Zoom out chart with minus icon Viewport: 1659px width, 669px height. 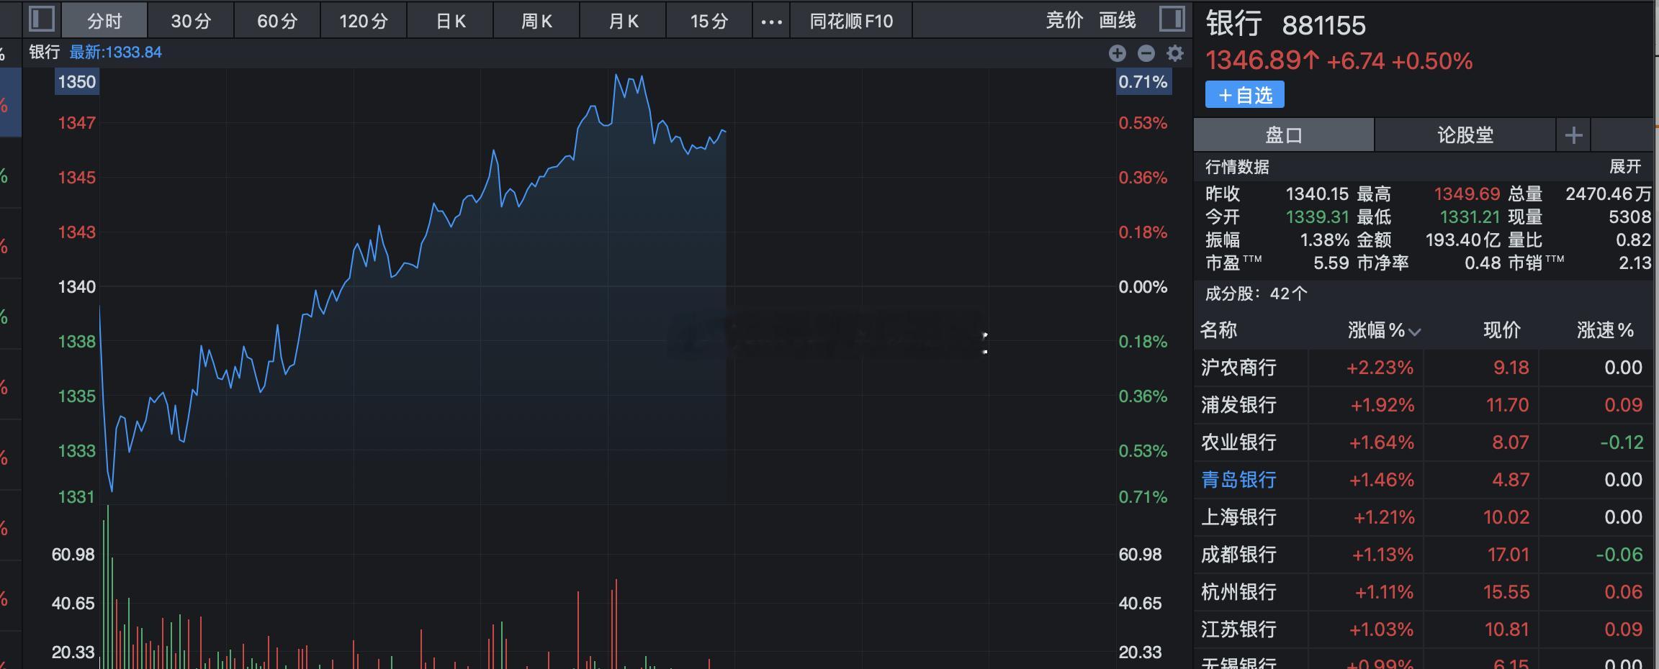pos(1146,53)
